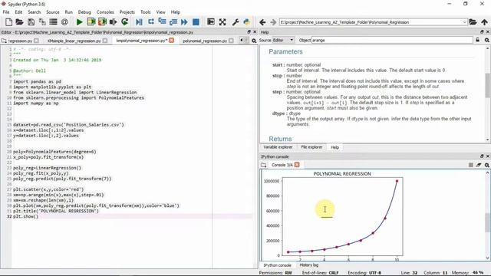The height and width of the screenshot is (276, 491).
Task: Click the @ symbol finder icon
Action: [64, 22]
